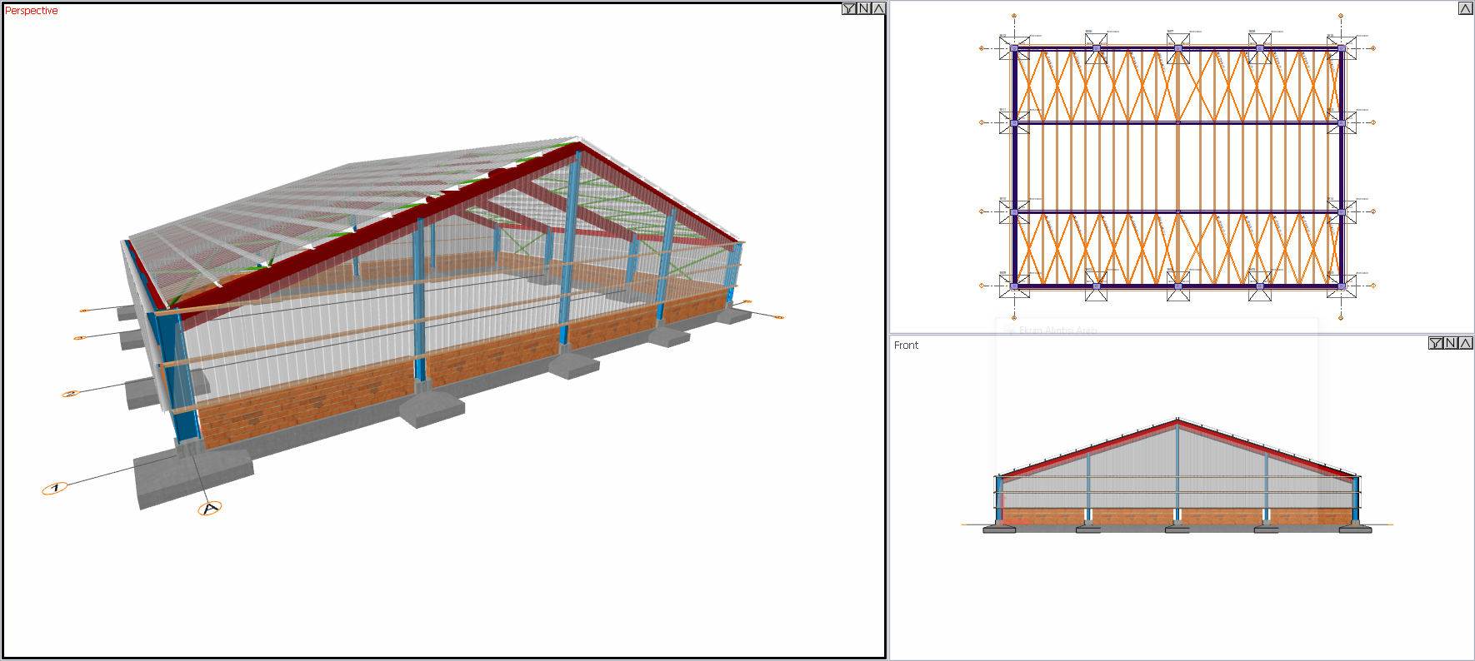Select the blue corner column in perspective
This screenshot has height=661, width=1475.
tap(182, 375)
